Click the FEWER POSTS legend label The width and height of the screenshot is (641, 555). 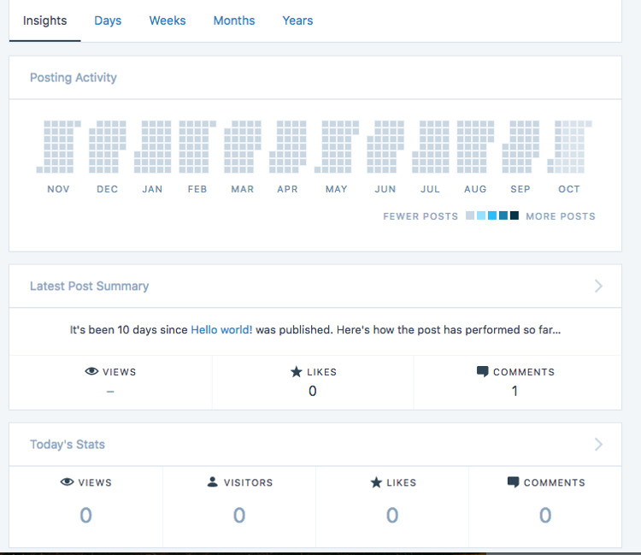[x=420, y=216]
